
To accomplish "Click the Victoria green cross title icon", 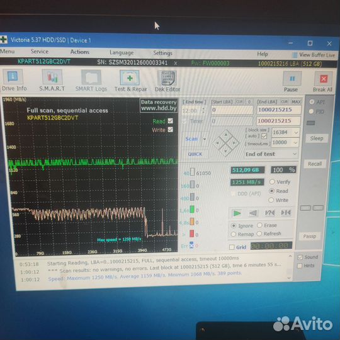I will [x=4, y=40].
